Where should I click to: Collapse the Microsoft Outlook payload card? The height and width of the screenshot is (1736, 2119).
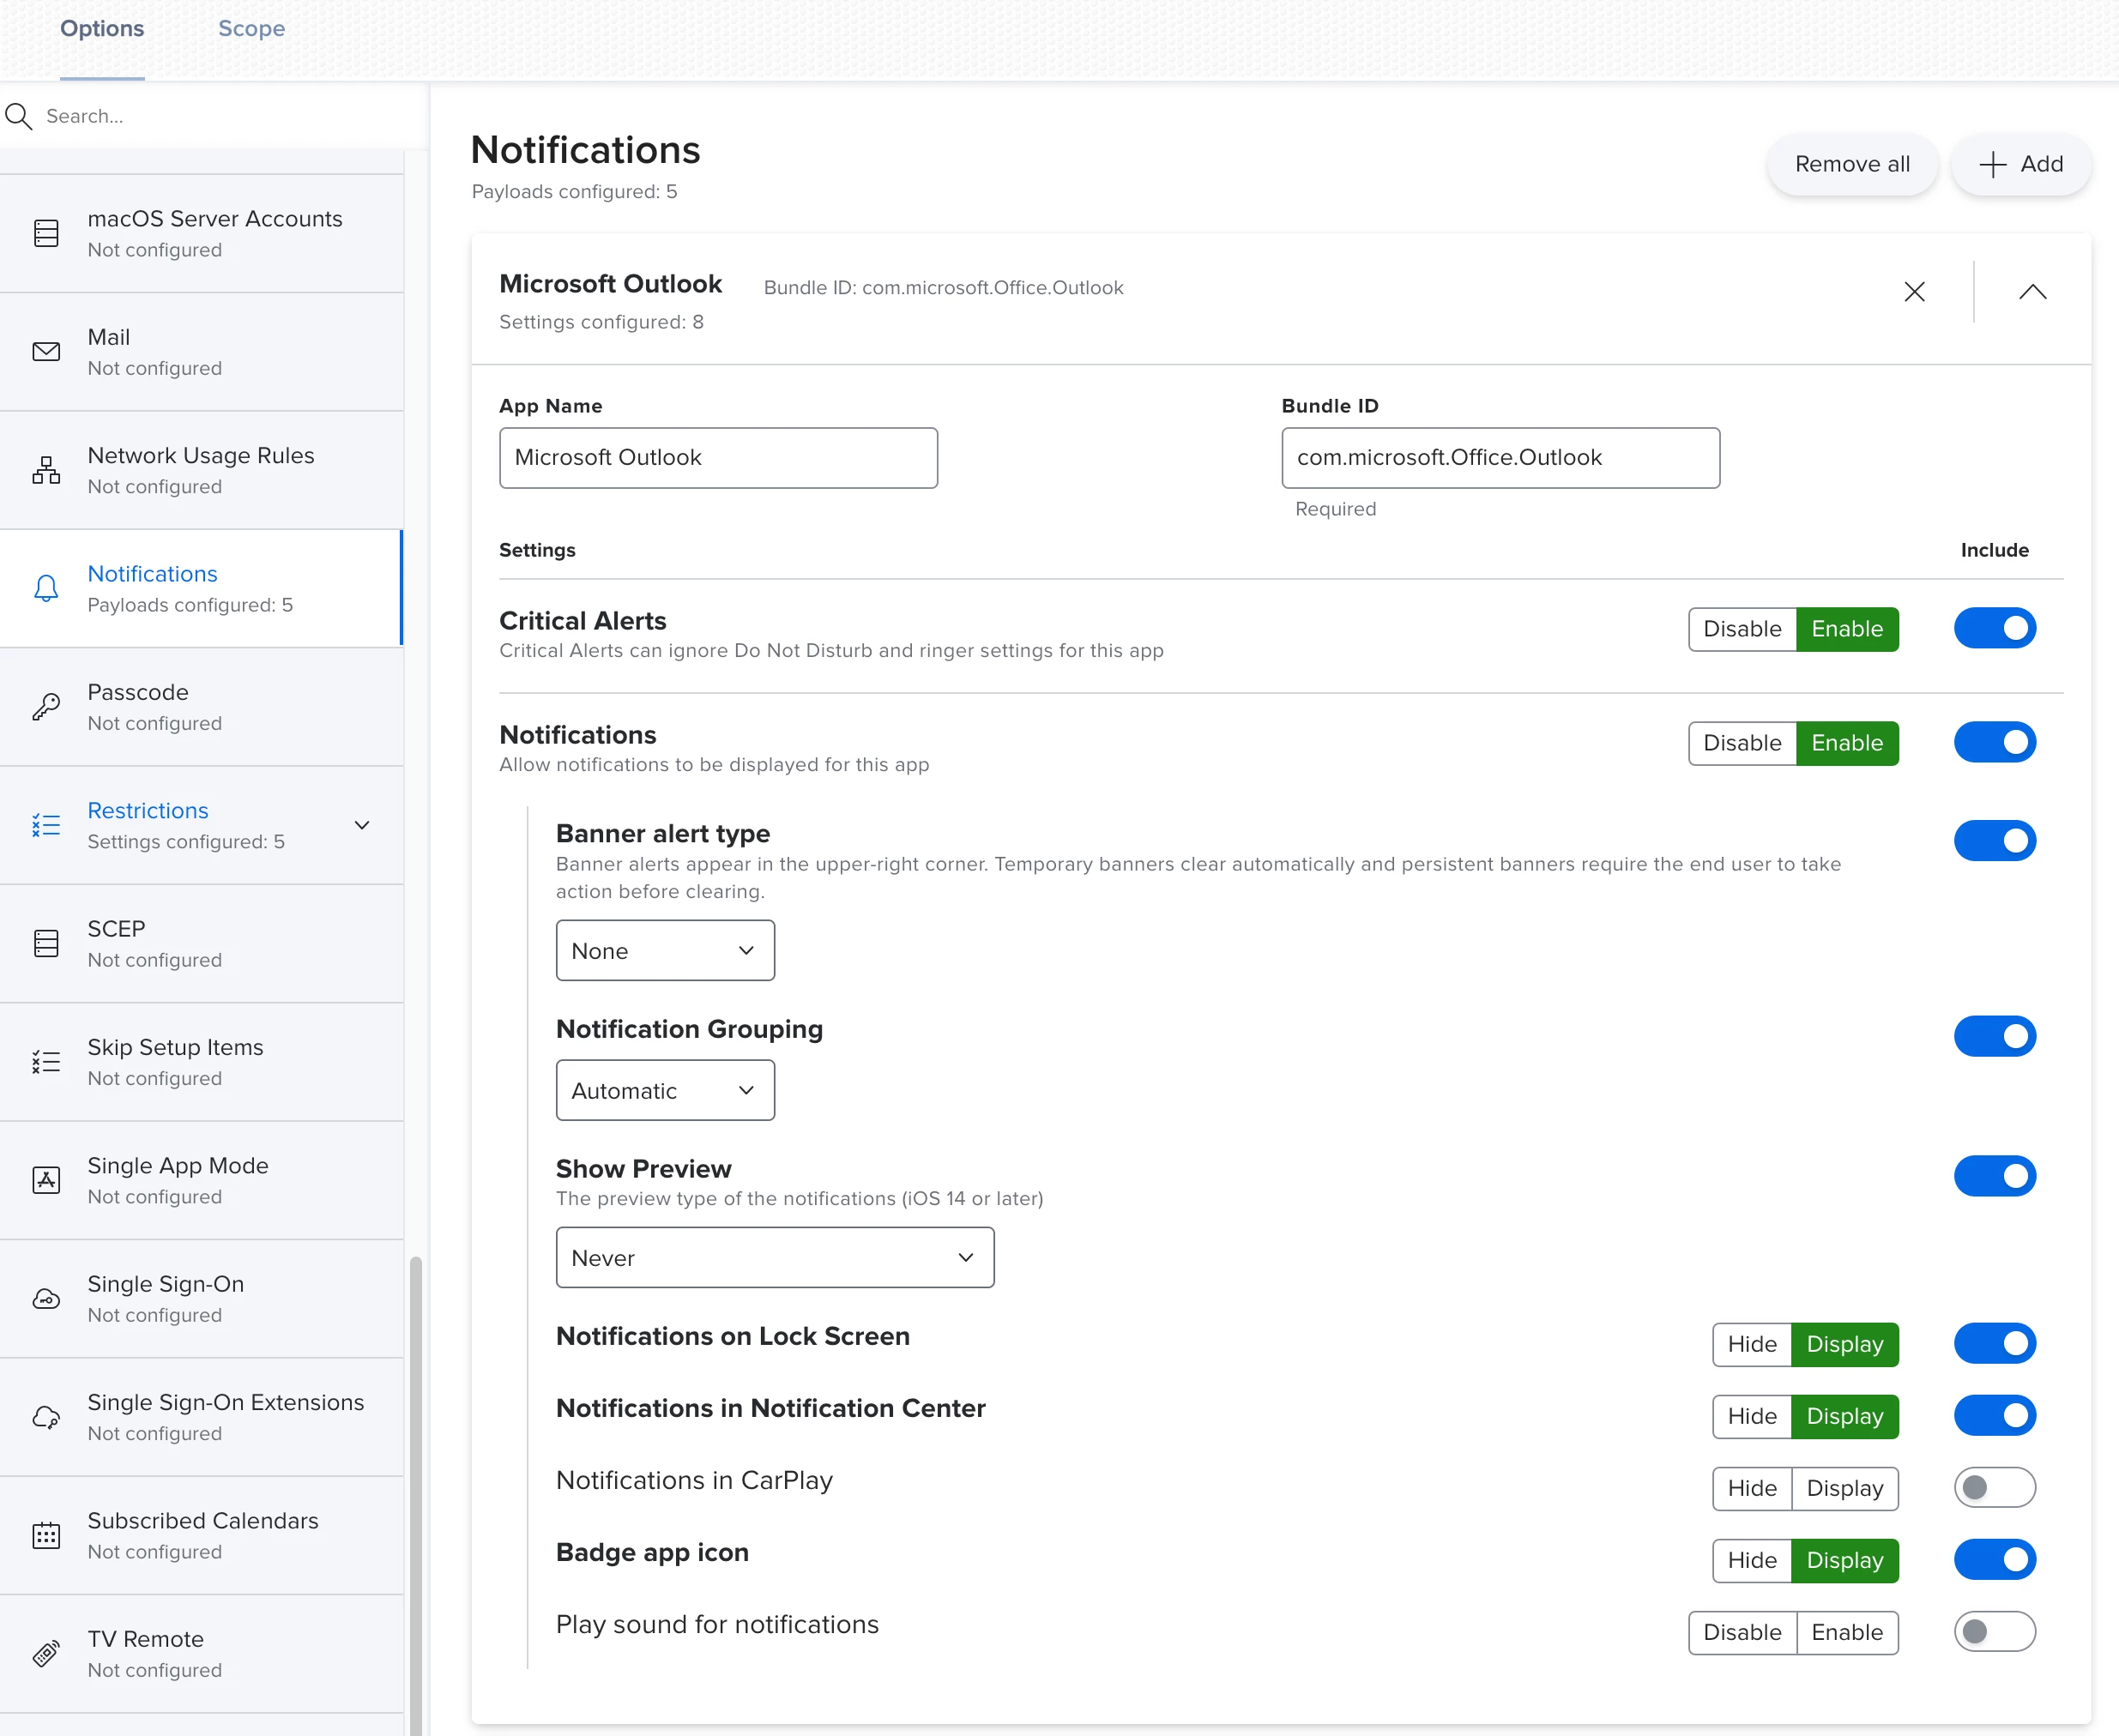[2032, 292]
